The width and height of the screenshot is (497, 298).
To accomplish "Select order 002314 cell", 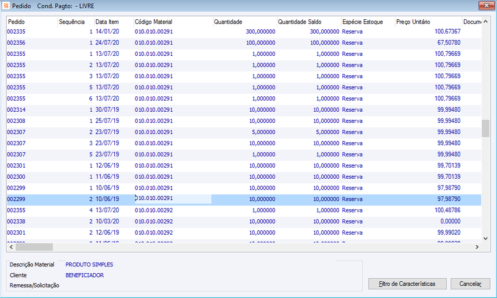I will click(x=16, y=110).
